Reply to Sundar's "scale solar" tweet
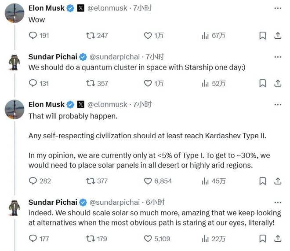This screenshot has width=290, height=251. [33, 239]
